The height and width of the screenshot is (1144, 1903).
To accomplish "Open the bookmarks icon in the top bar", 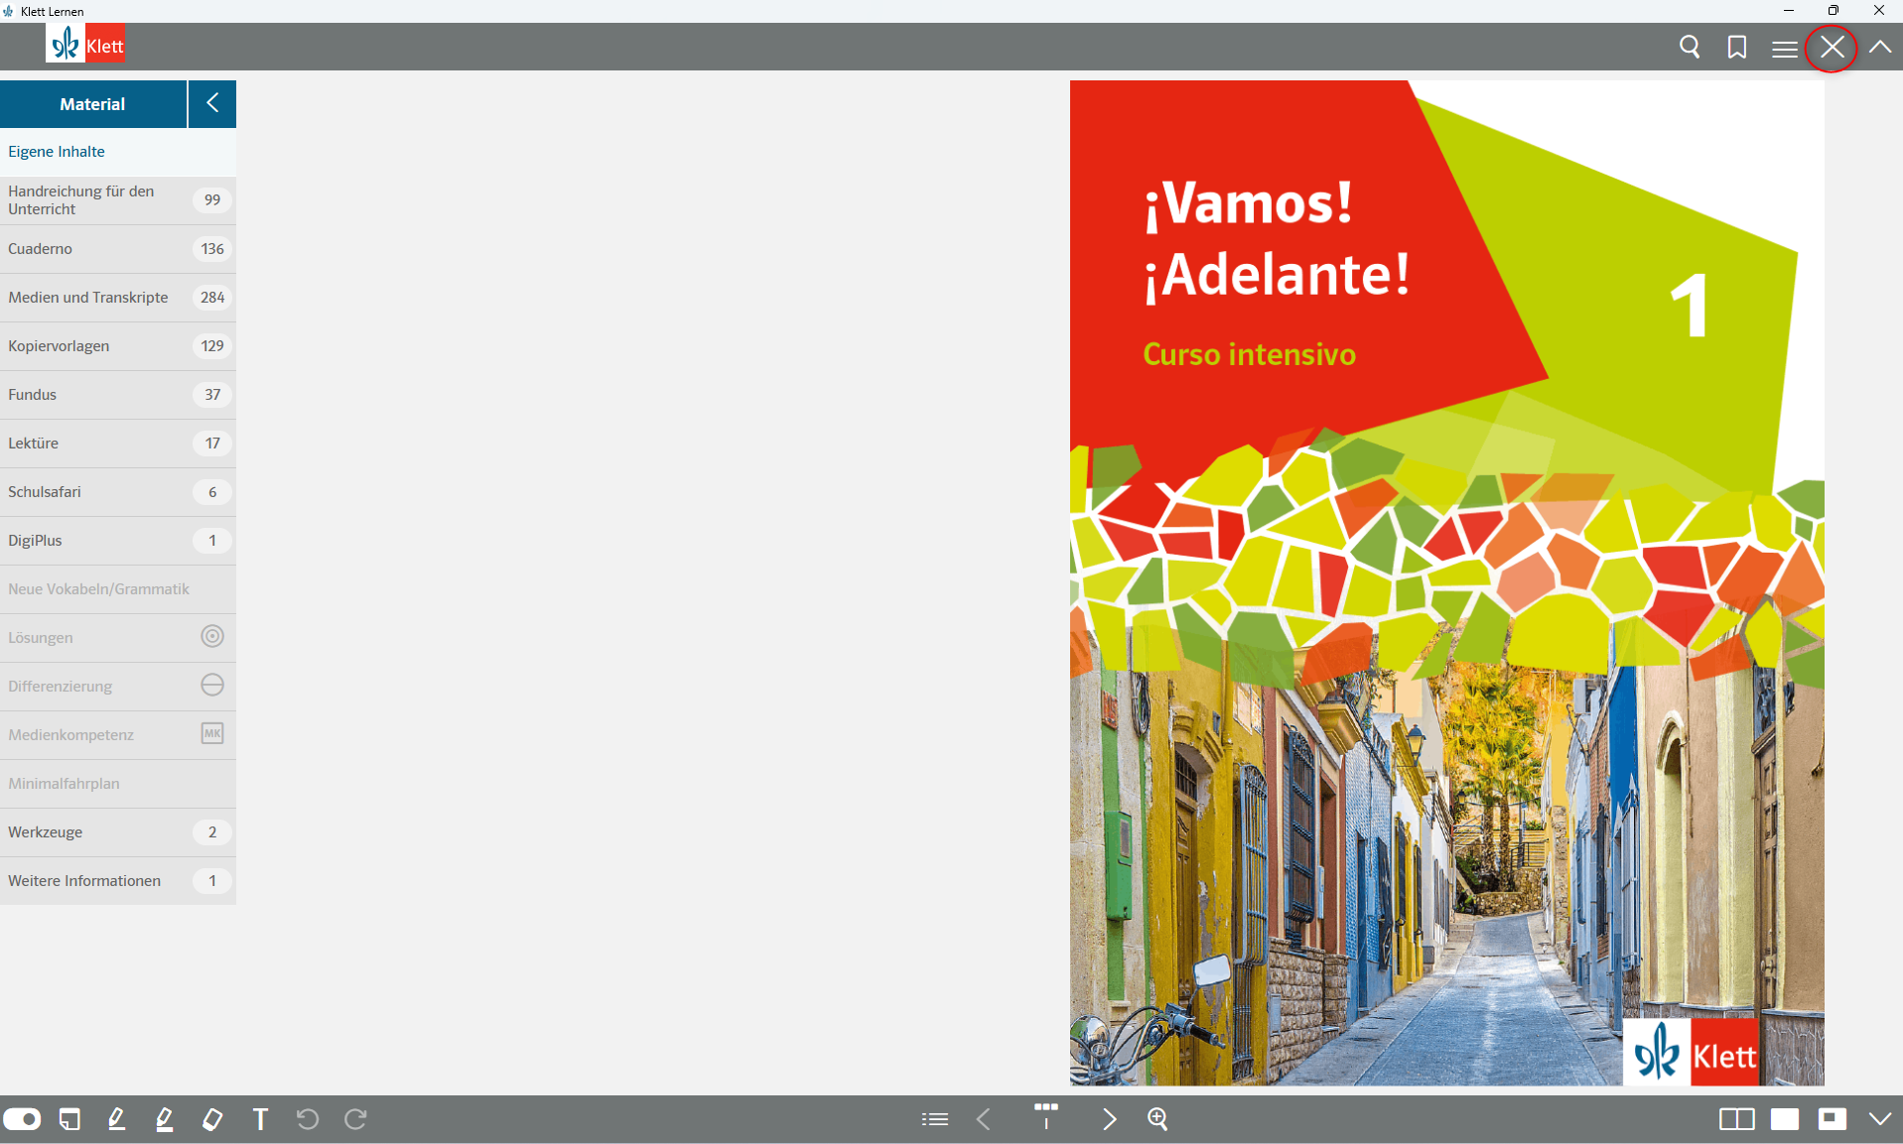I will click(1737, 47).
